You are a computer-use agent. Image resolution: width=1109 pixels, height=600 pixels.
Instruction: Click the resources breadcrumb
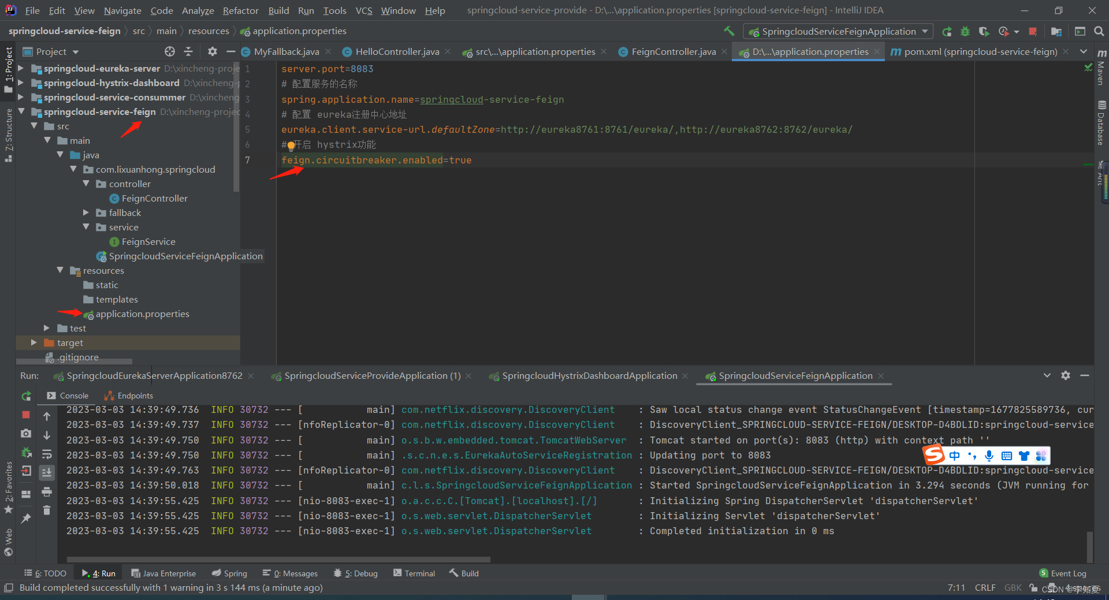point(209,31)
